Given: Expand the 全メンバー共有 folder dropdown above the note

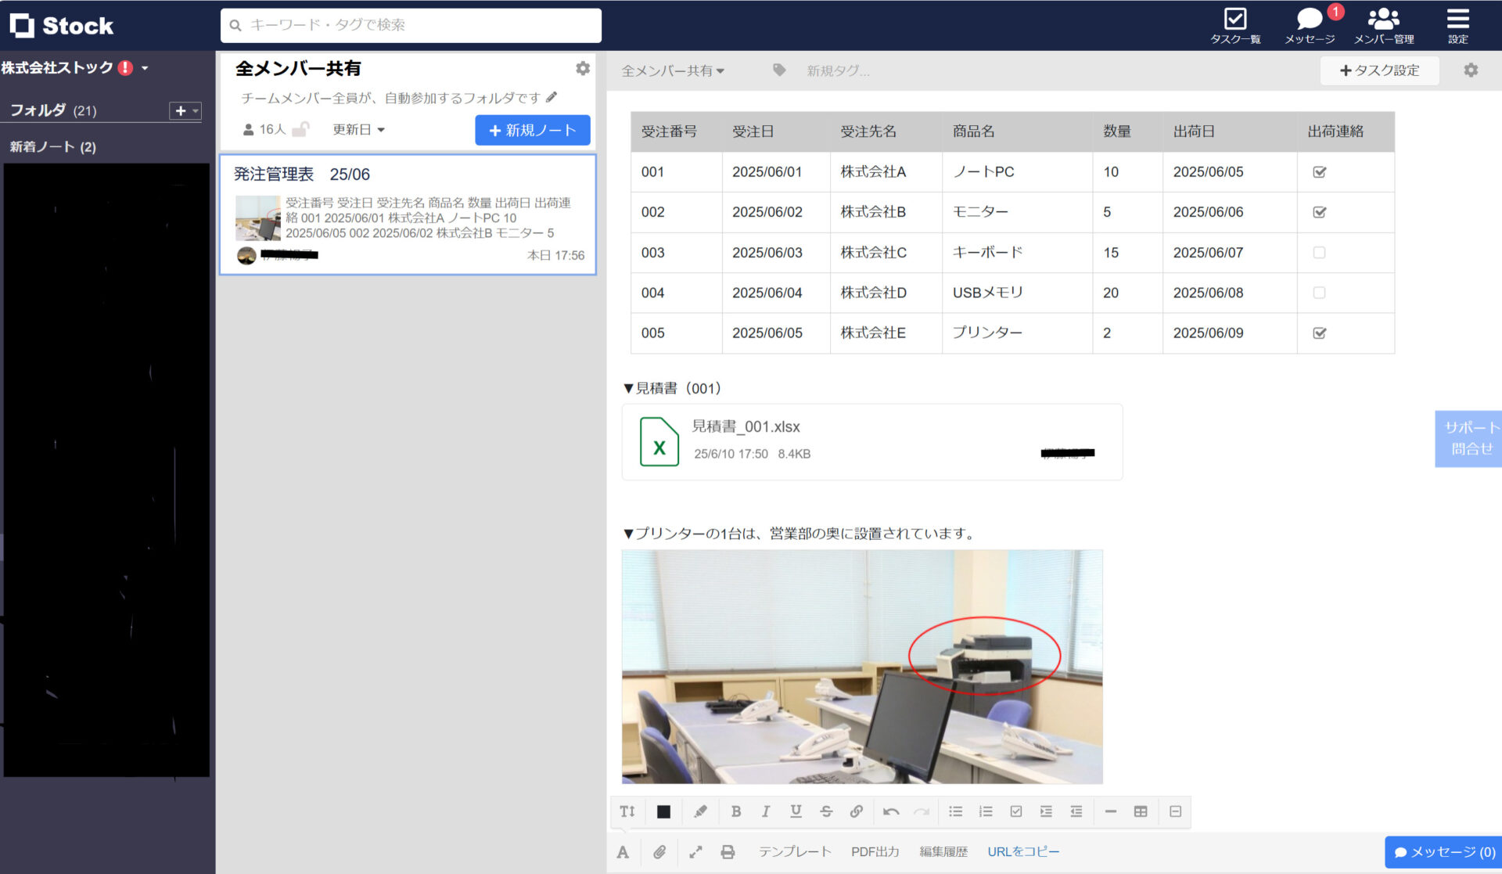Looking at the screenshot, I should click(x=674, y=70).
